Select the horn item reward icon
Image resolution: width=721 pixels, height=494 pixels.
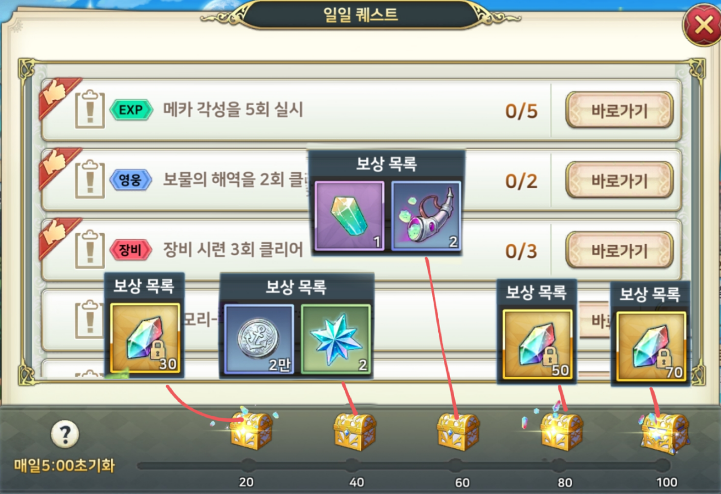tap(426, 216)
